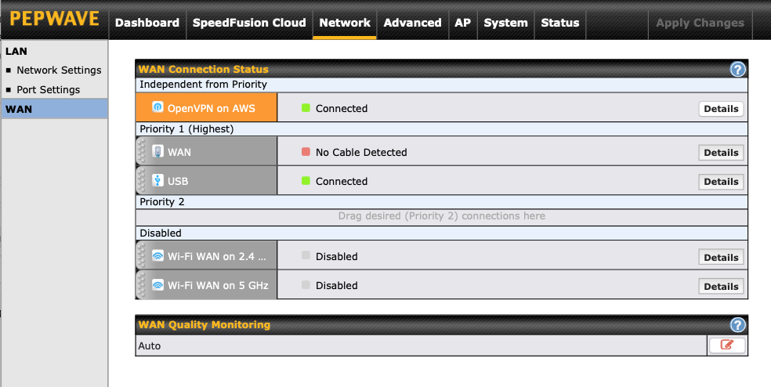Open the Status tab
This screenshot has height=387, width=771.
coord(560,23)
